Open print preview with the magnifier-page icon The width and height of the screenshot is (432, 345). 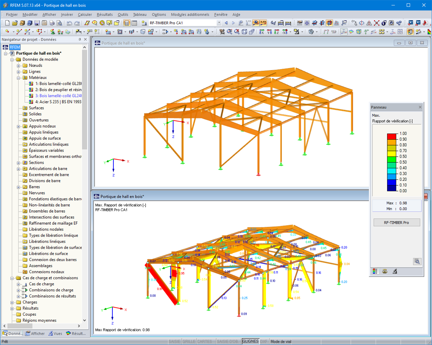click(x=59, y=23)
